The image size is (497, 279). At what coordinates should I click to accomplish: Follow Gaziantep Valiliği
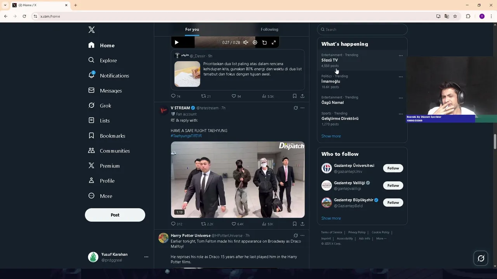[x=393, y=186]
